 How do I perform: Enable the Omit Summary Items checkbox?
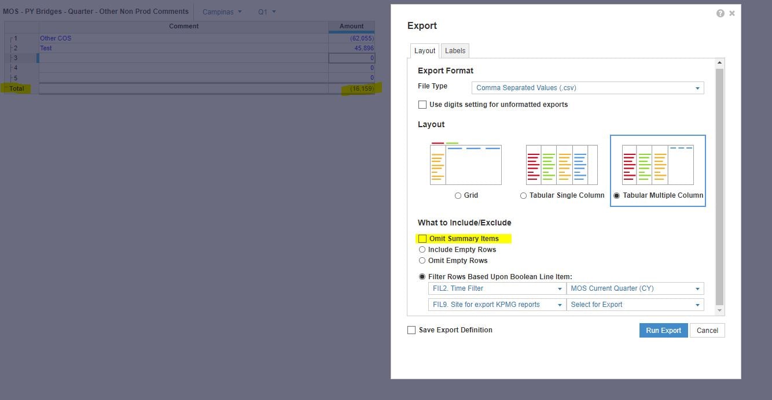click(422, 238)
